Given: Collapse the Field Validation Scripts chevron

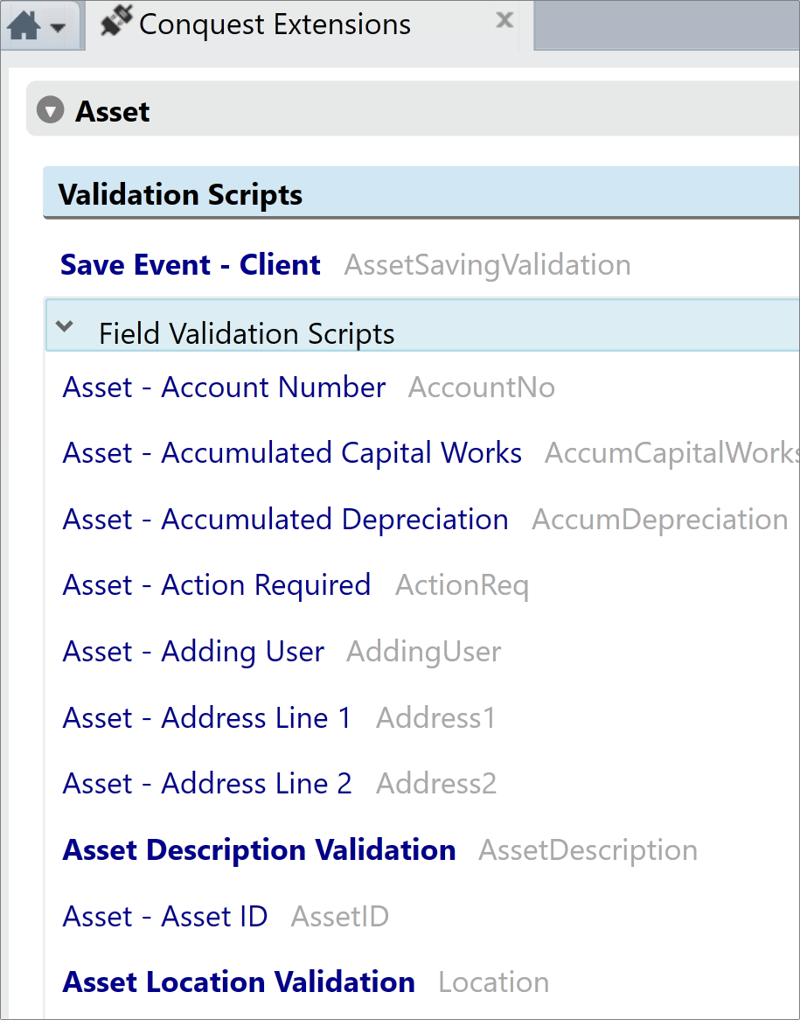Looking at the screenshot, I should pyautogui.click(x=65, y=326).
